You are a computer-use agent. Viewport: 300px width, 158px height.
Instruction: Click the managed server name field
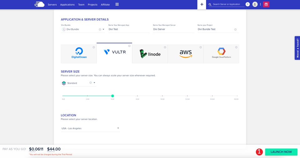pos(173,29)
